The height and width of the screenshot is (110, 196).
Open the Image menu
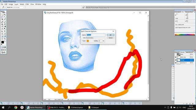pyautogui.click(x=11, y=4)
